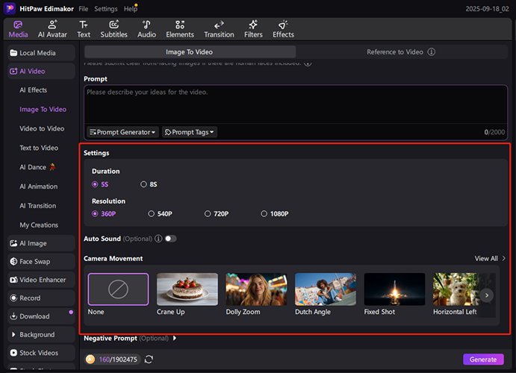Expand the Prompt Tags dropdown
The height and width of the screenshot is (373, 516).
(190, 132)
